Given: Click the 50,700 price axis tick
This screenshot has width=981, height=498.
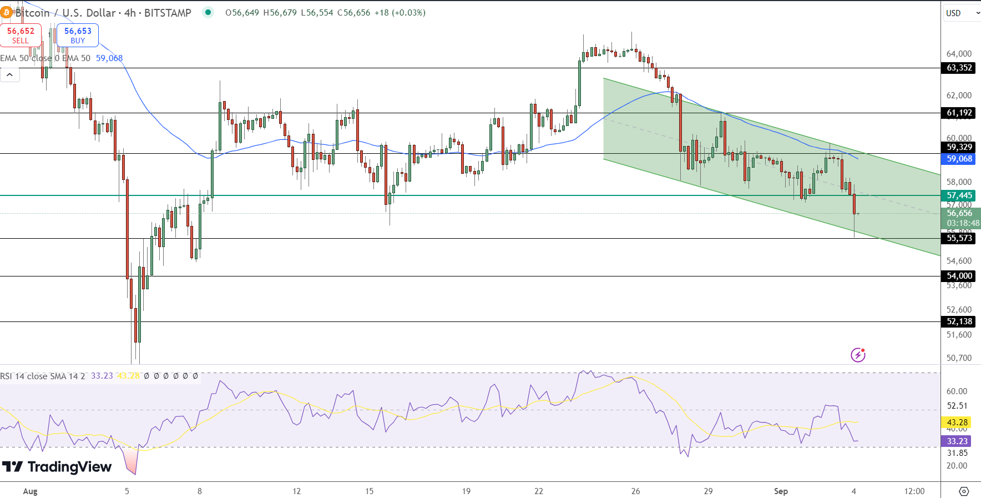Looking at the screenshot, I should [x=959, y=358].
